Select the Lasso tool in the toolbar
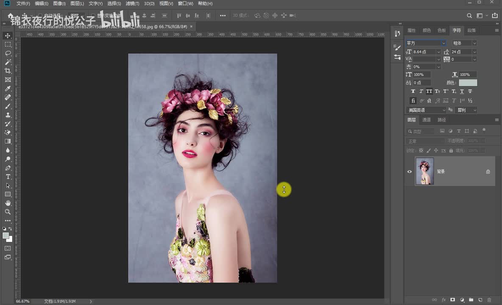Screen dimensions: 502x305 (x=8, y=53)
